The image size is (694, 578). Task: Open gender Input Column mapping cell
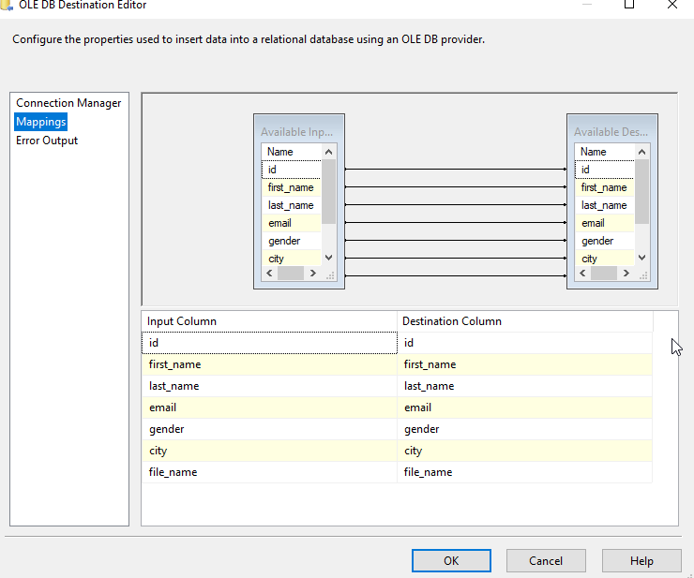[x=269, y=429]
